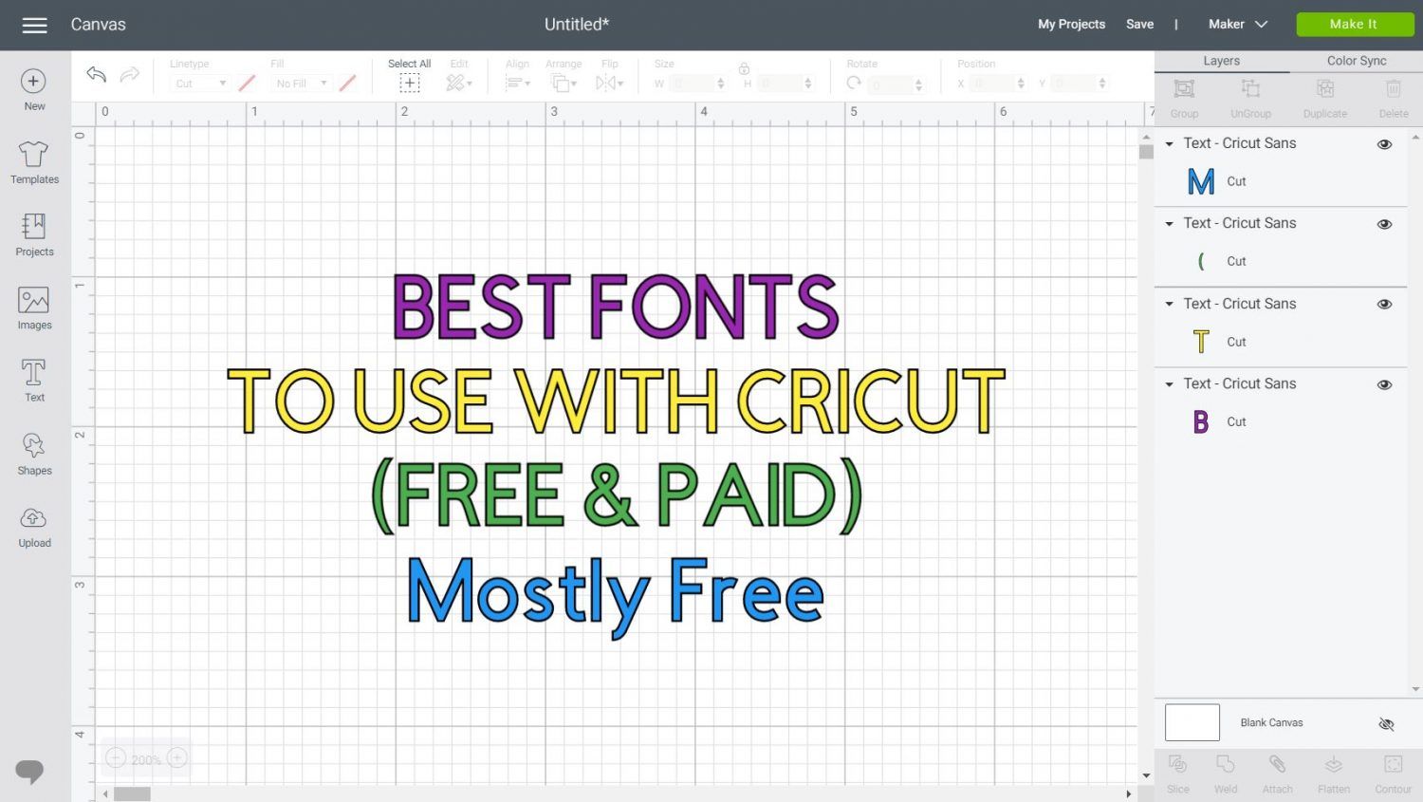Viewport: 1423px width, 802px height.
Task: Toggle Blank Canvas visibility
Action: tap(1386, 724)
